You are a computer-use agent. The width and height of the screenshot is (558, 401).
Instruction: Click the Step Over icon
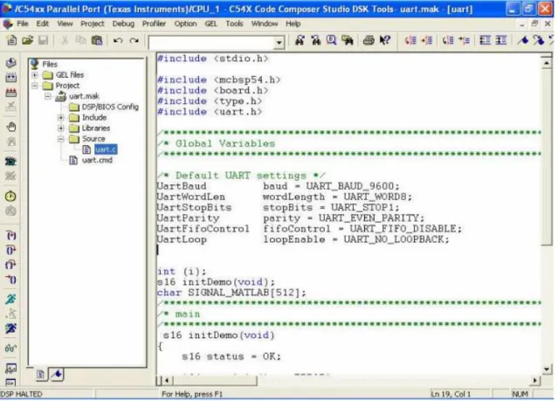click(11, 250)
